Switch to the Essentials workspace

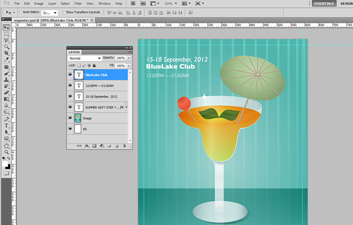324,3
